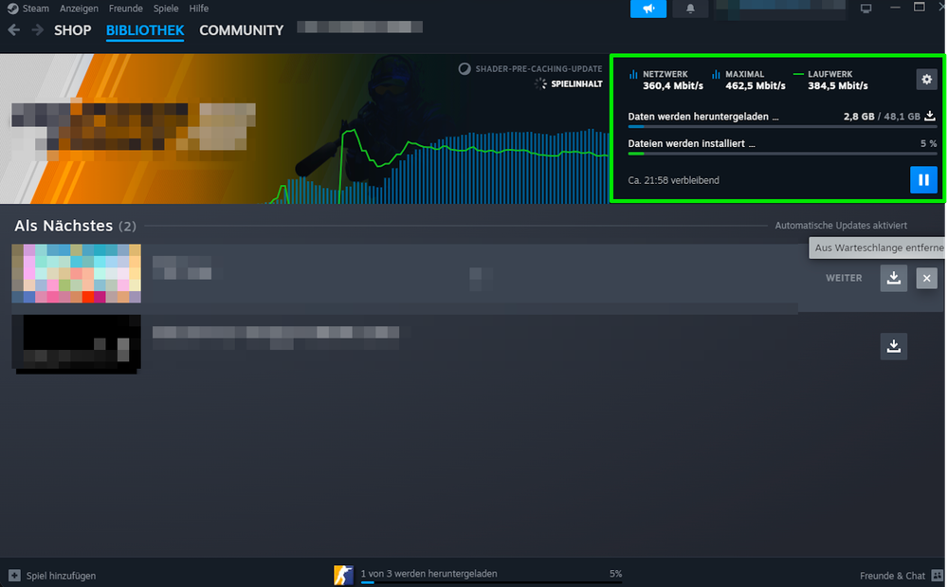
Task: Click the Big Picture mode monitor icon
Action: pyautogui.click(x=866, y=9)
